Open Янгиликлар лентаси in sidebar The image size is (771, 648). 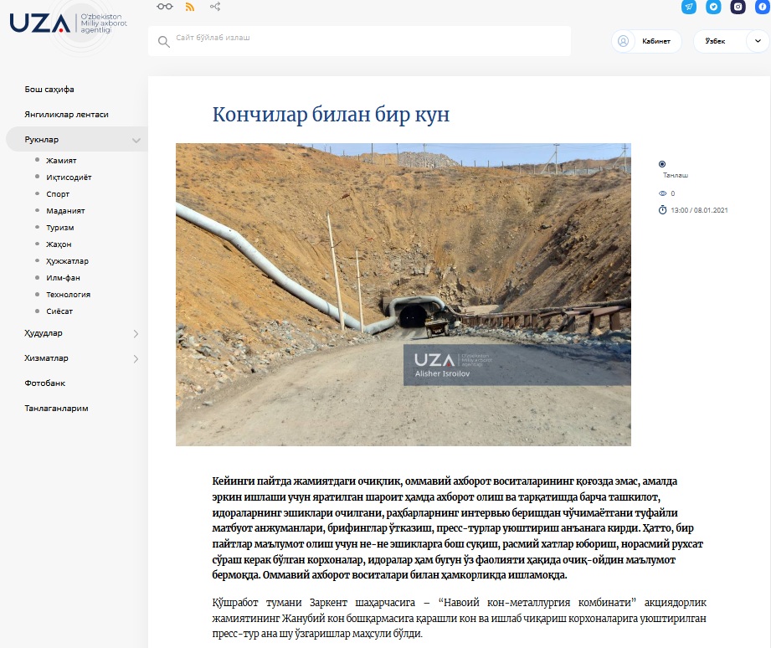(x=66, y=114)
